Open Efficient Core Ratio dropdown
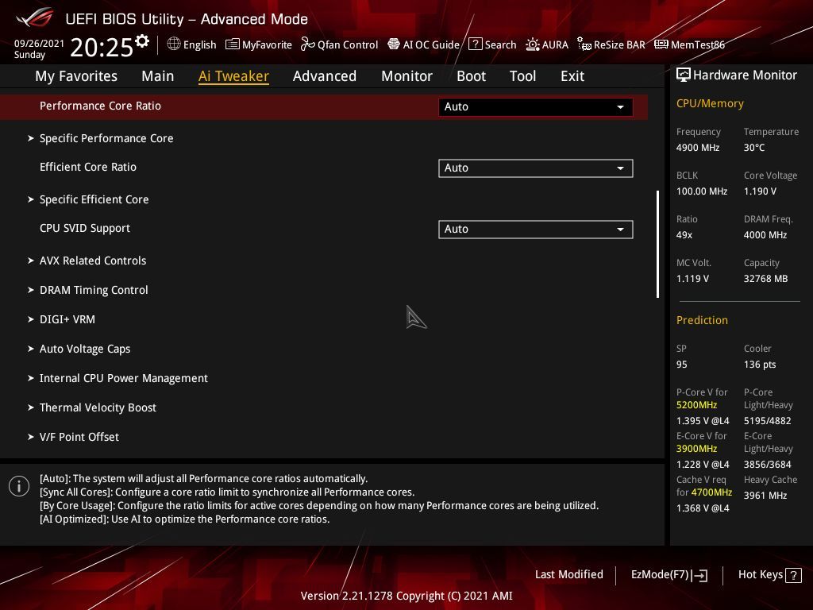The width and height of the screenshot is (813, 610). coord(536,168)
